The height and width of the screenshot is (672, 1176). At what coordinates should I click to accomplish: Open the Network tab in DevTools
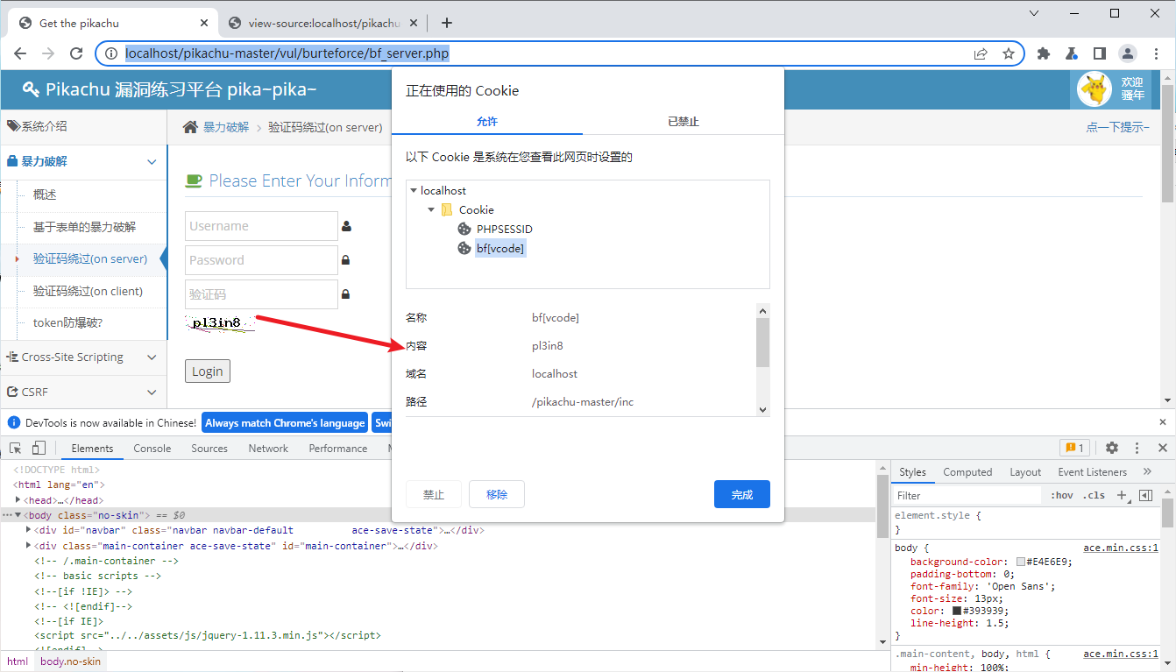268,448
